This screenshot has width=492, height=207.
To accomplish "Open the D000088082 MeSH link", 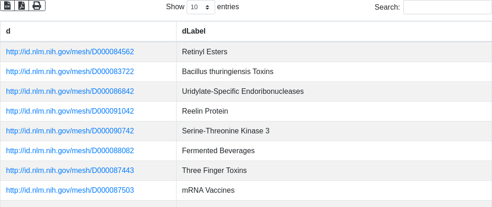I will click(70, 151).
